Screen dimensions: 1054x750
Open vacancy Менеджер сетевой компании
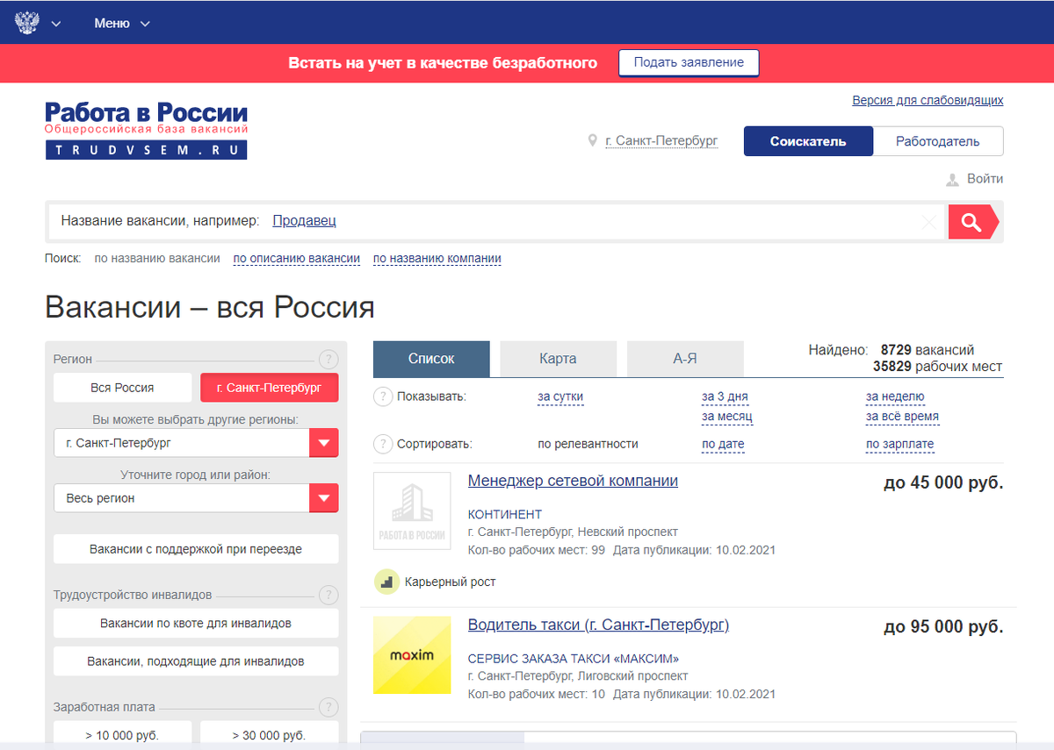pyautogui.click(x=573, y=481)
